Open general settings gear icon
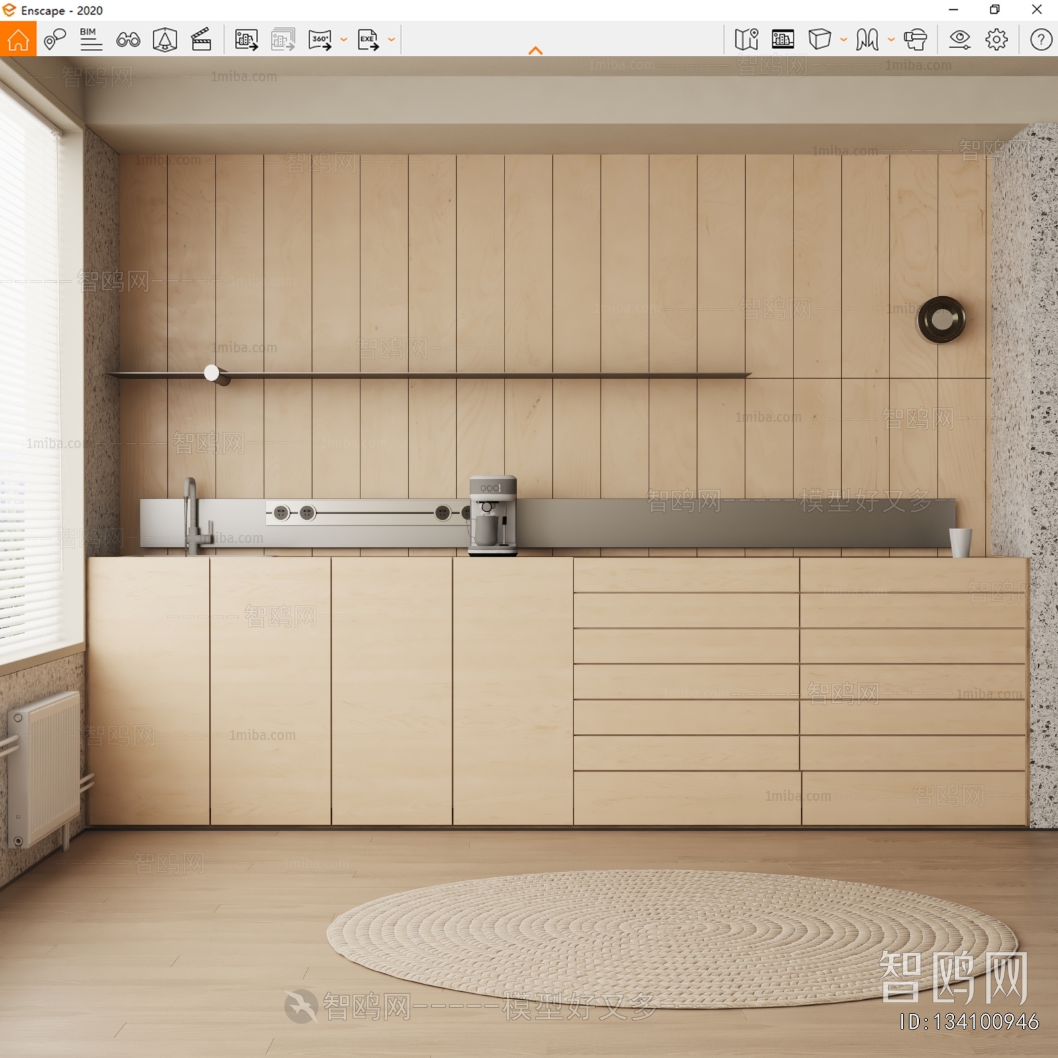 coord(997,40)
